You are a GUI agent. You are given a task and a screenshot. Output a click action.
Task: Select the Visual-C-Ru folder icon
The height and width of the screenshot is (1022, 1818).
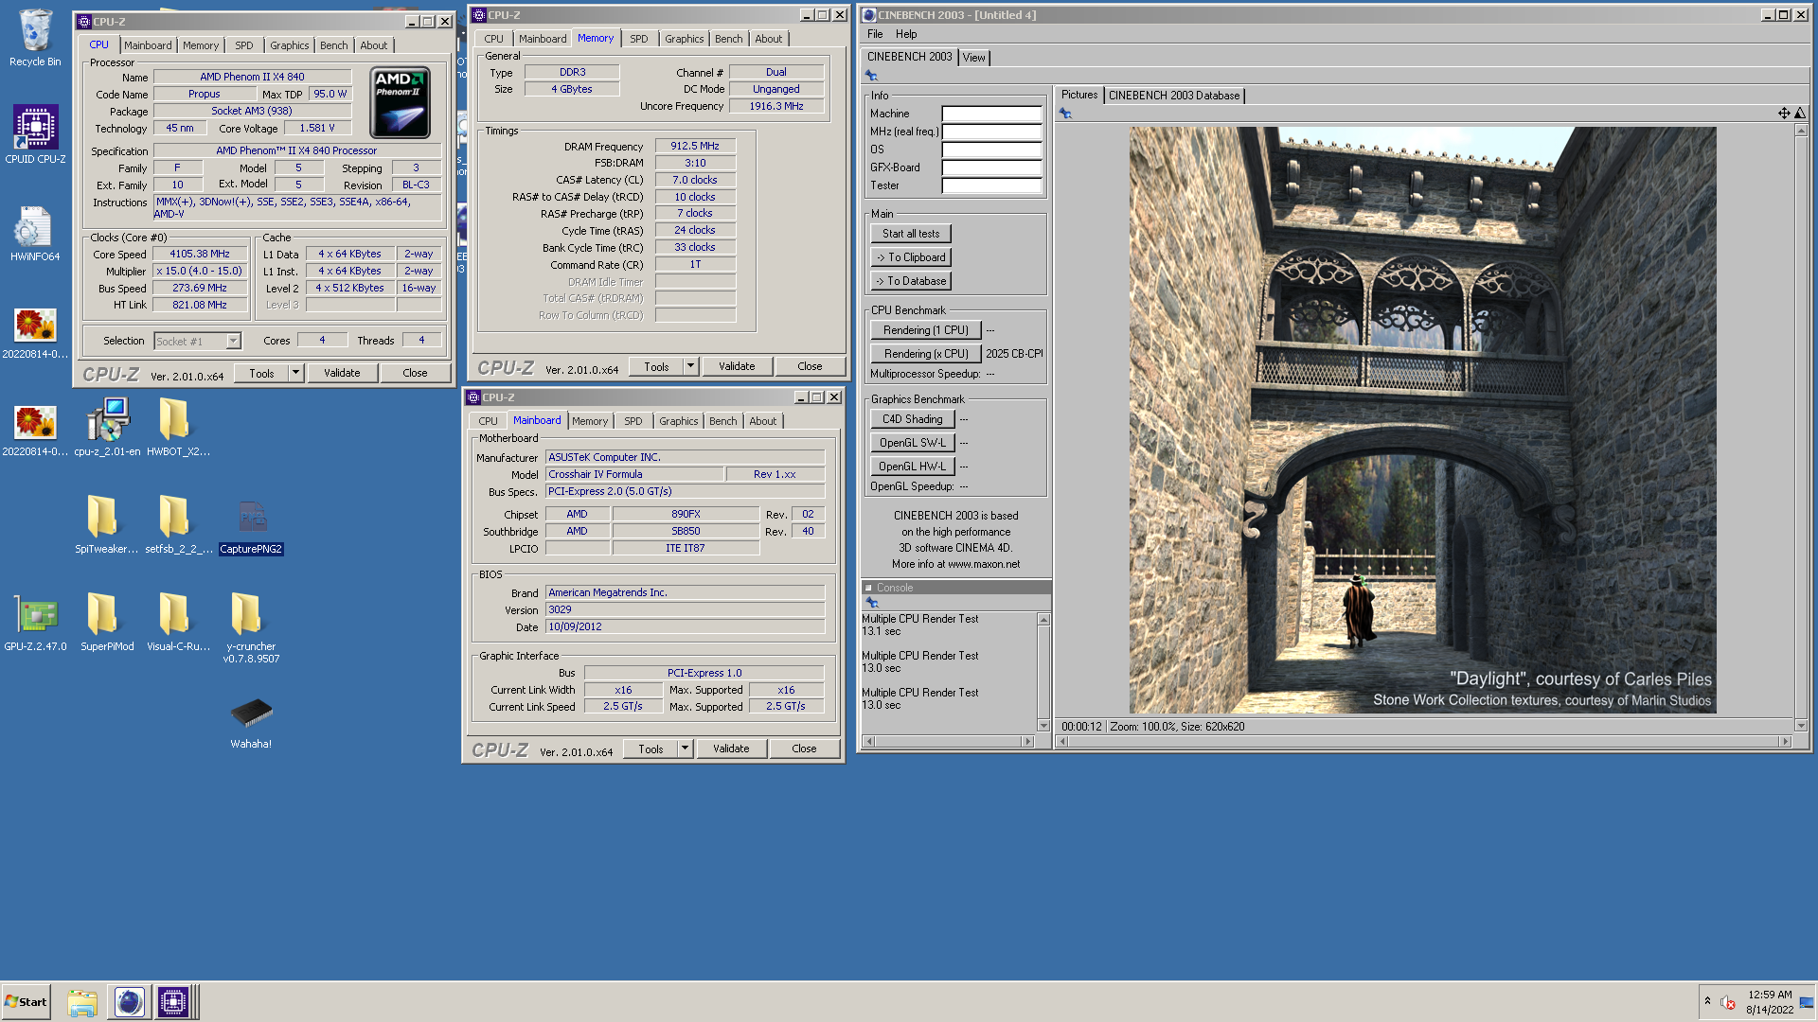pyautogui.click(x=178, y=623)
